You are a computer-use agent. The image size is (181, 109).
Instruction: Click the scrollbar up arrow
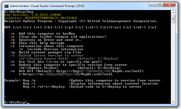pyautogui.click(x=173, y=12)
